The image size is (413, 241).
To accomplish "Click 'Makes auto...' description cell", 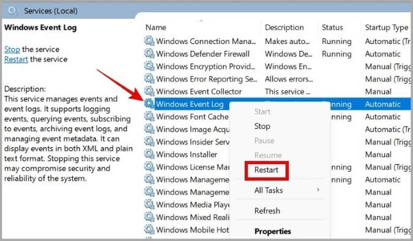I will [287, 41].
